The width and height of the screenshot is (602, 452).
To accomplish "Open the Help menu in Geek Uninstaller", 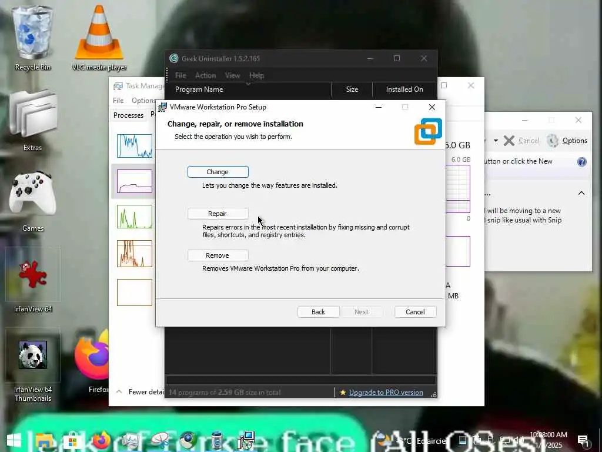I will coord(256,75).
